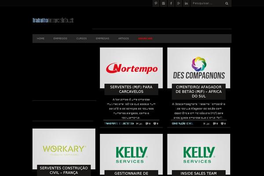Open the Facebook social icon
The image size is (264, 176).
pyautogui.click(x=171, y=4)
